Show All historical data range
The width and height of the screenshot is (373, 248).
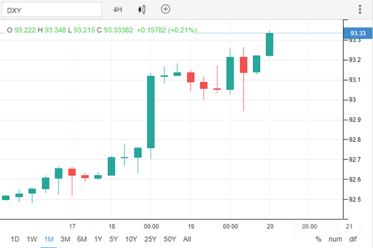tap(187, 239)
